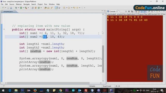
Task: Open the Display Selected Console dropdown arrow
Action: coord(154,11)
